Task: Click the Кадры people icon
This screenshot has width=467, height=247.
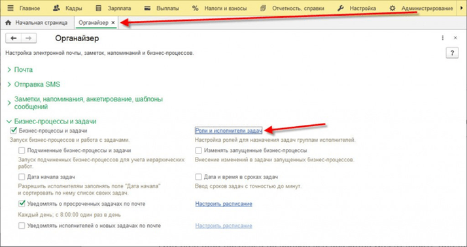Action: coord(56,8)
